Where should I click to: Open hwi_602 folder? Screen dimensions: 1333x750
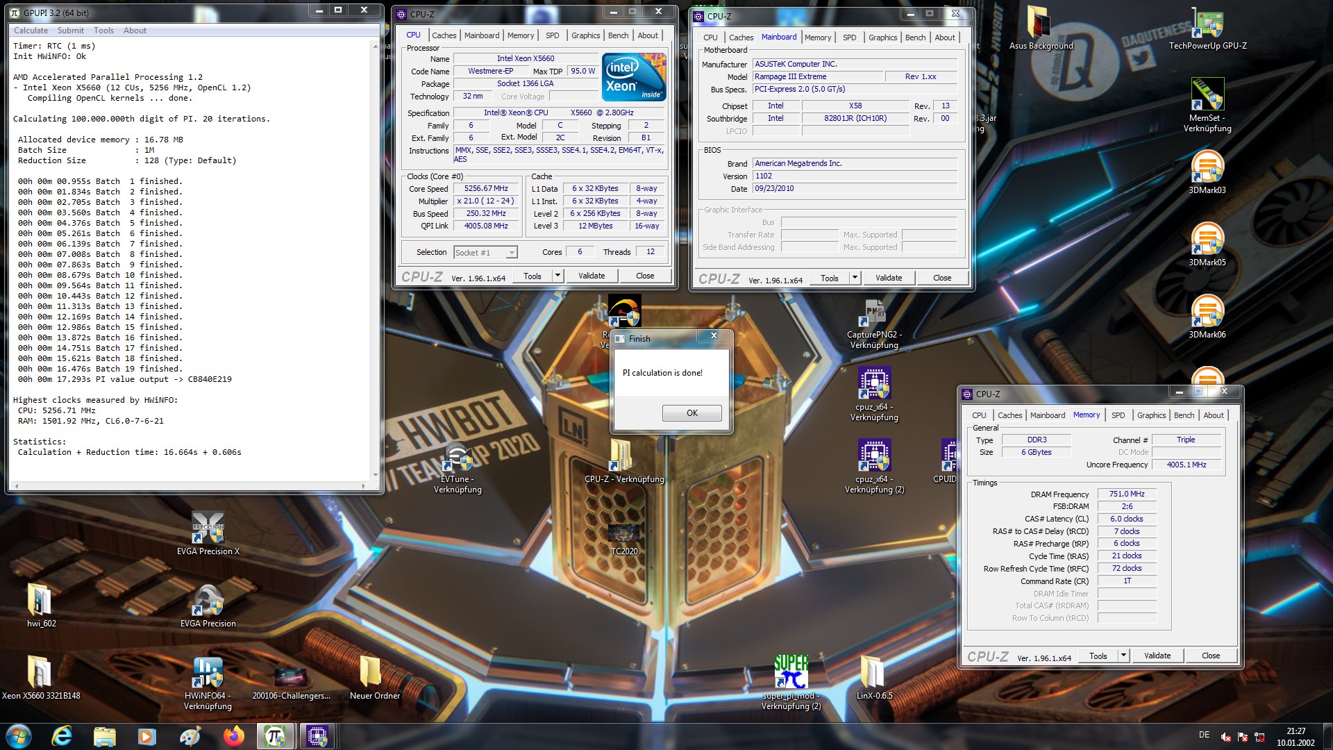41,606
